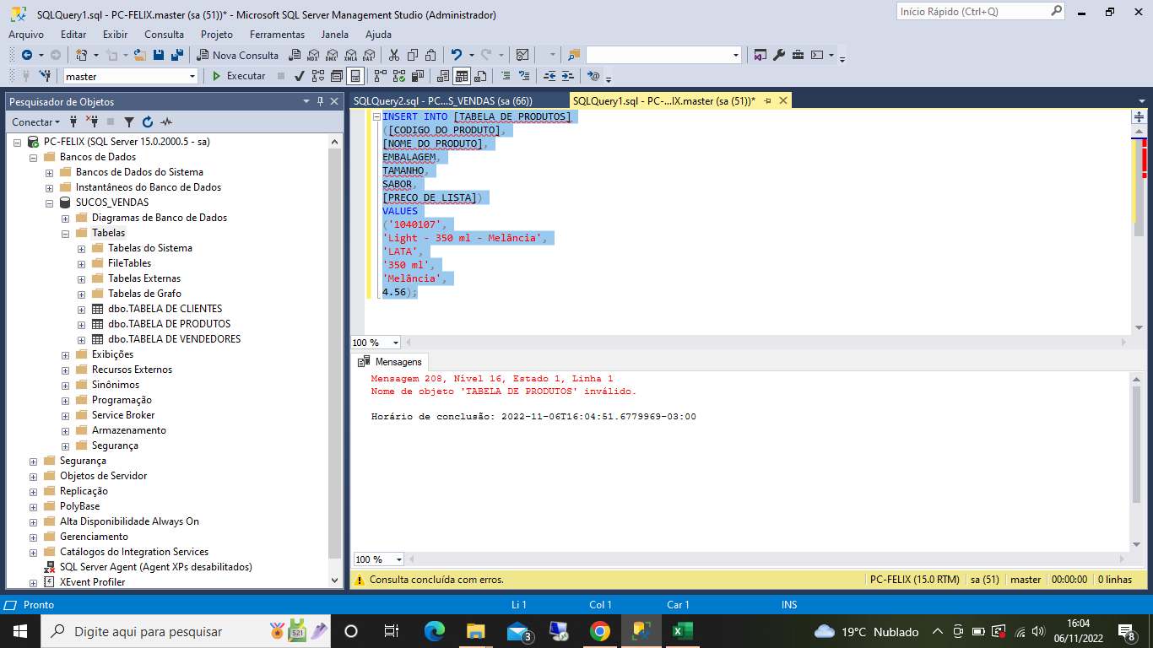1153x648 pixels.
Task: Open the Consulta menu
Action: [x=164, y=35]
